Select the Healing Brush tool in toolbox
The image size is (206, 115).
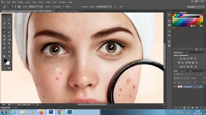pyautogui.click(x=4, y=32)
